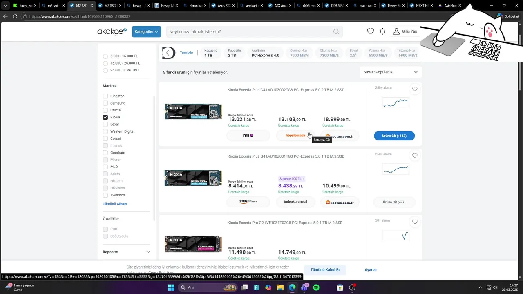523x294 pixels.
Task: Open price chart of Exceria Plus G4 2 TB
Action: (396, 102)
